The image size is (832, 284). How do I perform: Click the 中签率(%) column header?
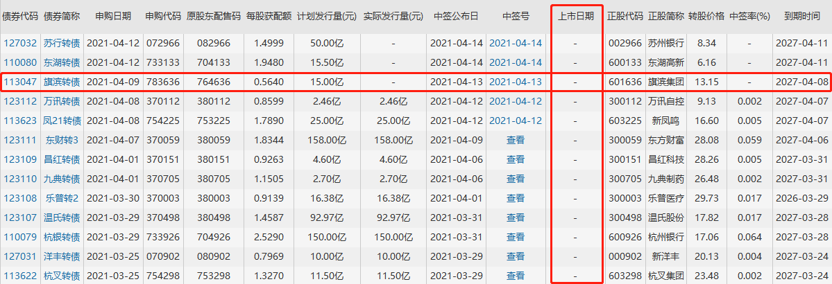(749, 17)
